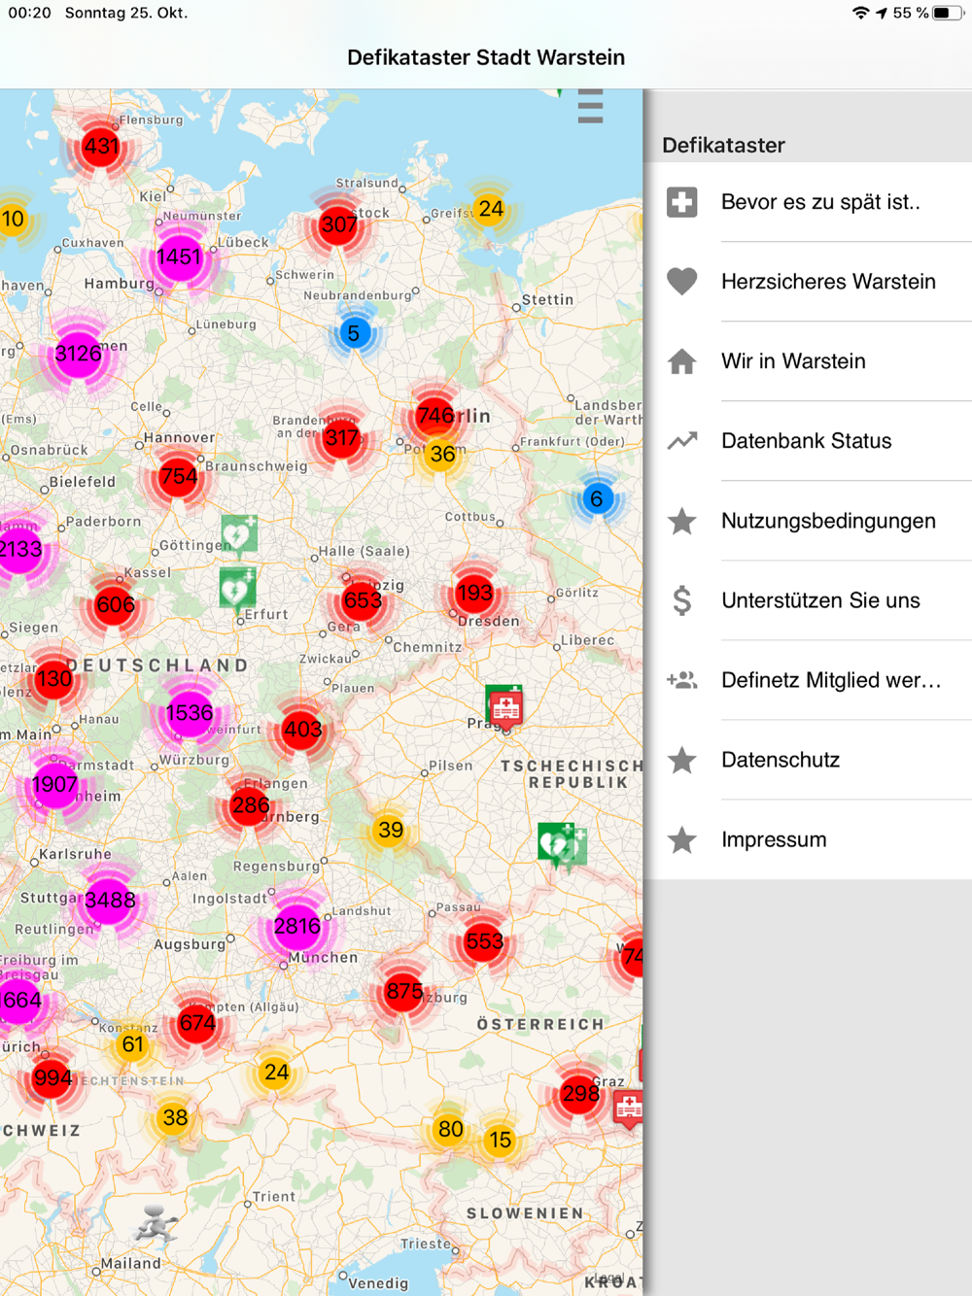Viewport: 972px width, 1296px height.
Task: Open the 553 cluster near Passau
Action: tap(484, 941)
